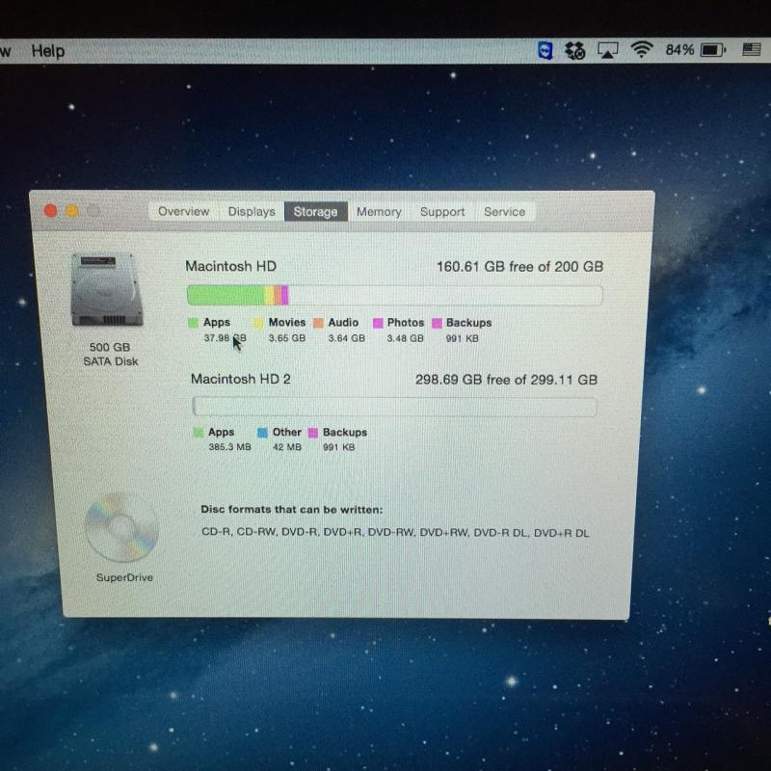Go to the Support tab
The height and width of the screenshot is (771, 771).
[442, 211]
